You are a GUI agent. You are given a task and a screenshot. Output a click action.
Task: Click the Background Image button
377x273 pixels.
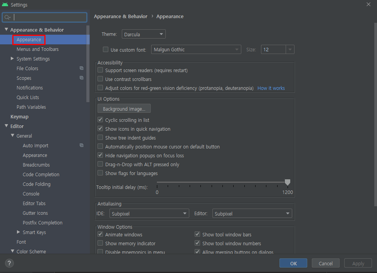tap(124, 109)
